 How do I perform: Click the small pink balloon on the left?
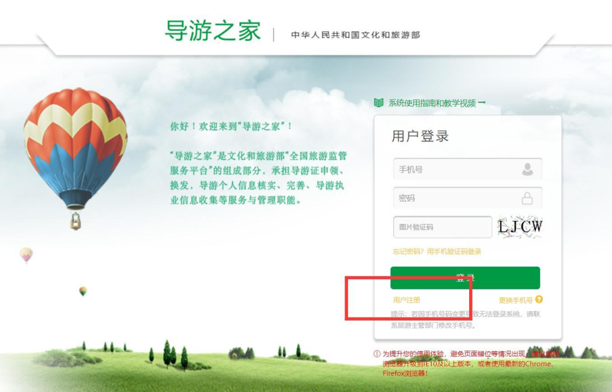tap(27, 255)
